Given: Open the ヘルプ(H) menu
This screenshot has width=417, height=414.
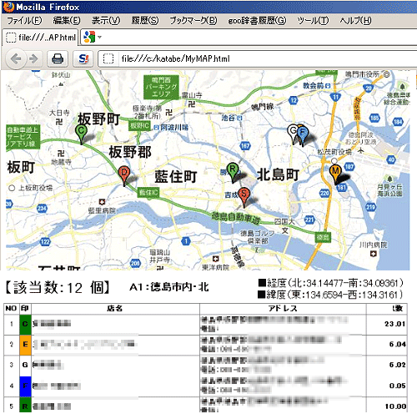Looking at the screenshot, I should (x=355, y=20).
